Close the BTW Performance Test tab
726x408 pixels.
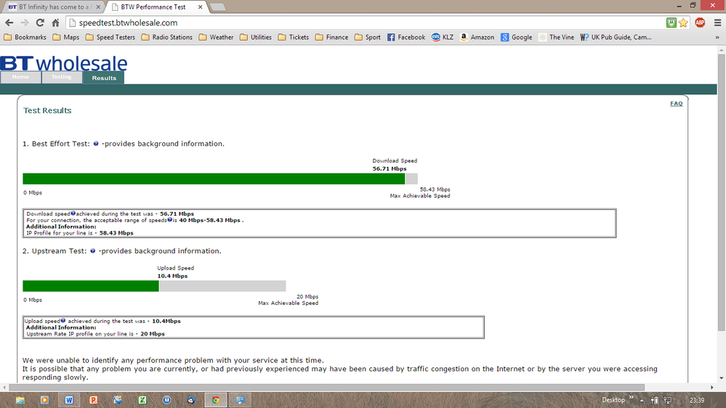pyautogui.click(x=200, y=7)
